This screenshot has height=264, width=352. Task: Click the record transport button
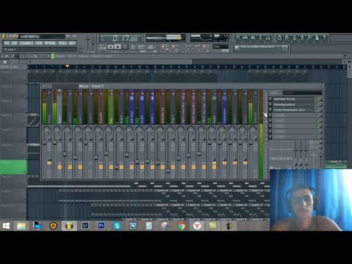pyautogui.click(x=125, y=47)
